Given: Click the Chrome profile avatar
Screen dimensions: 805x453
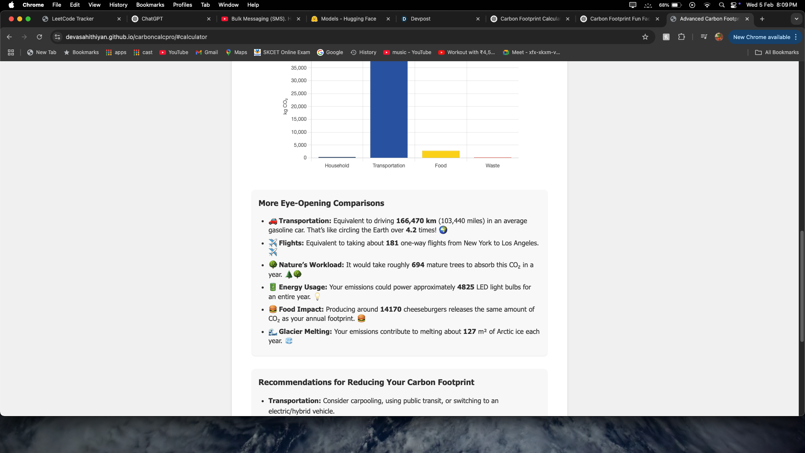Looking at the screenshot, I should click(718, 37).
